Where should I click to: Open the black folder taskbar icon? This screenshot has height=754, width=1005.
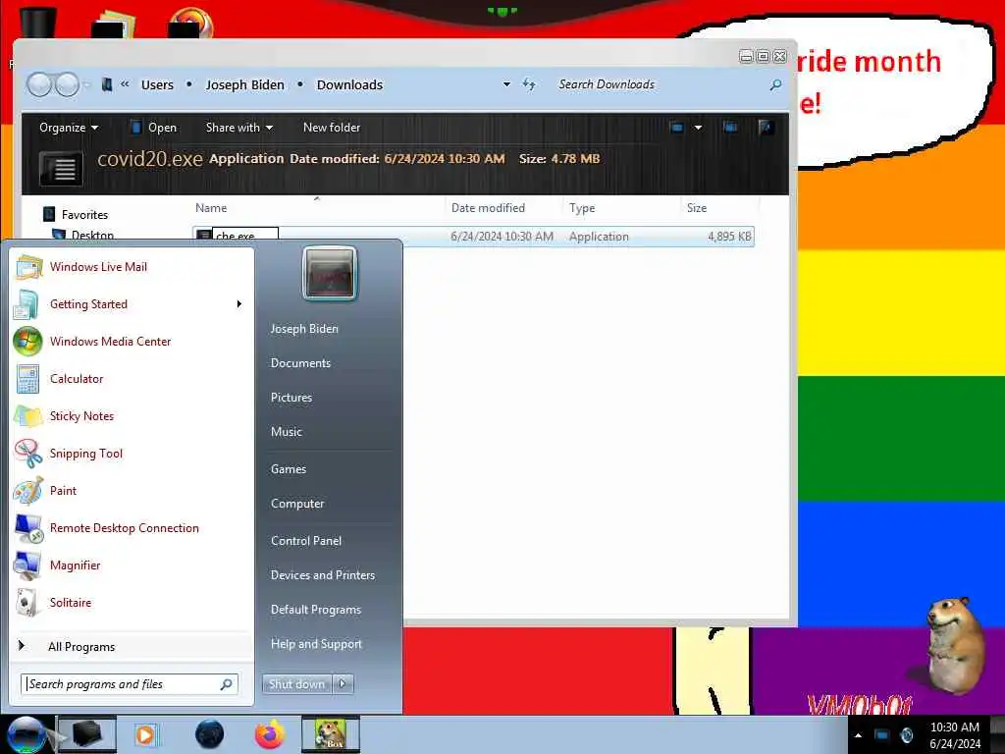[87, 734]
